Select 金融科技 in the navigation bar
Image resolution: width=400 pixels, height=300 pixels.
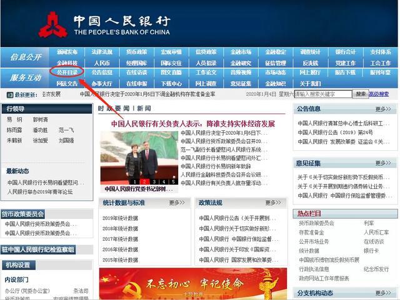(x=67, y=63)
